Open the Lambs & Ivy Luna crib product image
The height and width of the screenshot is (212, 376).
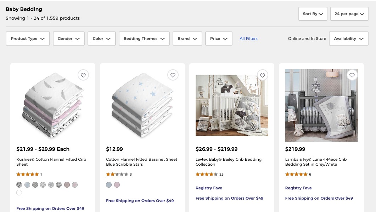[x=321, y=105]
